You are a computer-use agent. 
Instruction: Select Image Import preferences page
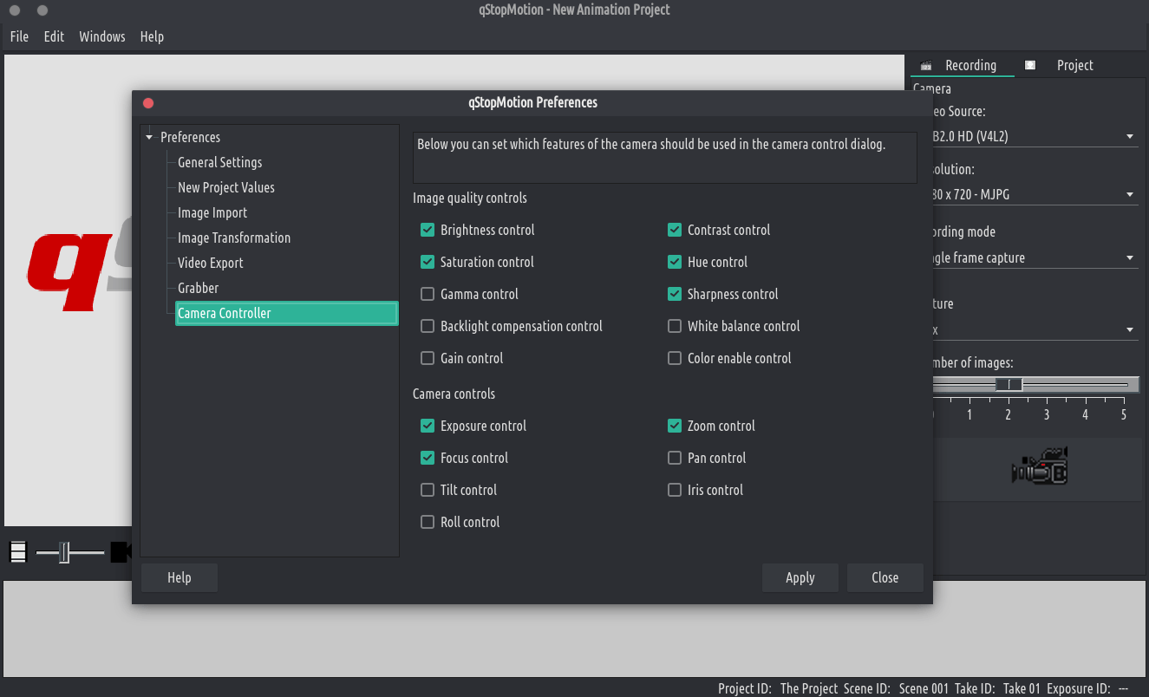212,212
